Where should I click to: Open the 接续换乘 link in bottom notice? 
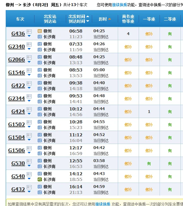point(103,204)
